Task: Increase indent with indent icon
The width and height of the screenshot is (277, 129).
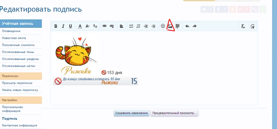Action: click(x=153, y=26)
